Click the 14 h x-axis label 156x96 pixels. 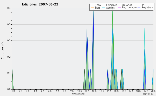click(109, 91)
